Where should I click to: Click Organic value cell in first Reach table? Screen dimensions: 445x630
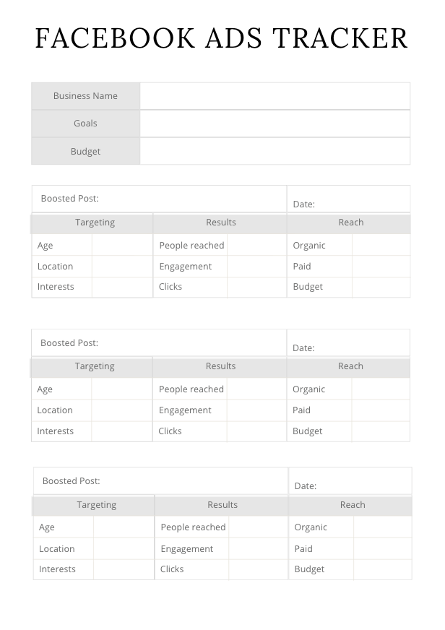(381, 246)
